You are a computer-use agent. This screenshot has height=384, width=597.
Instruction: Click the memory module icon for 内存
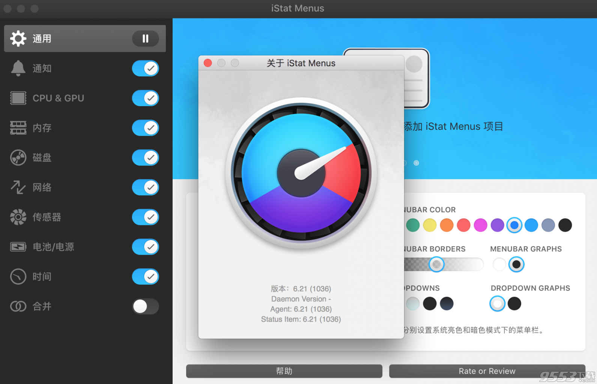click(x=18, y=128)
